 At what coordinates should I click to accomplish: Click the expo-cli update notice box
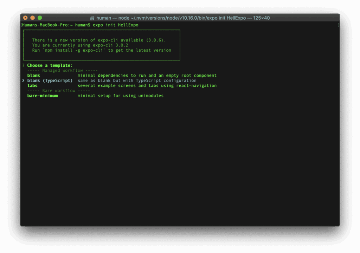click(x=101, y=45)
